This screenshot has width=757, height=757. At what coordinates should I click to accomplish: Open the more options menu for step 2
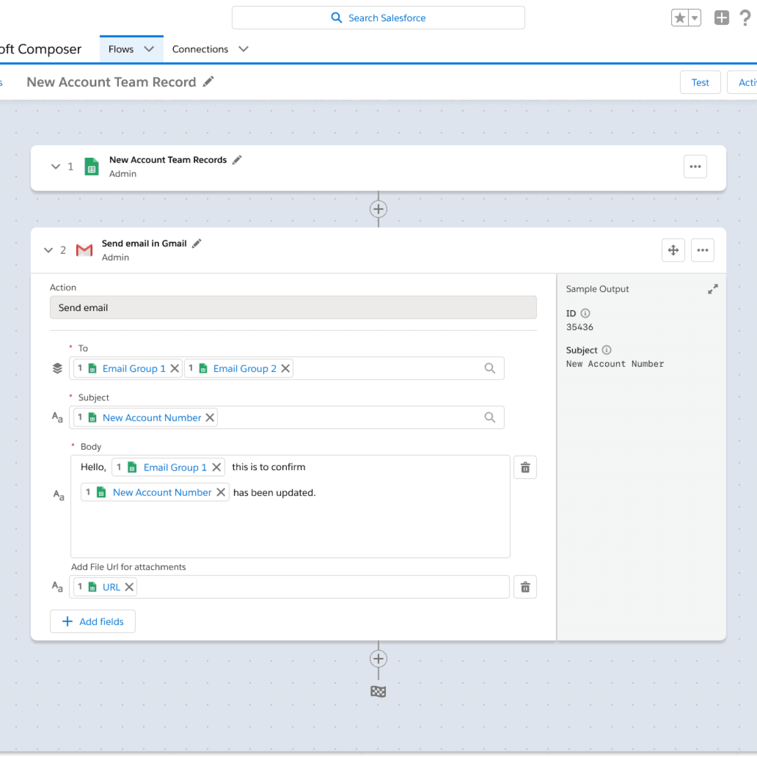(x=703, y=250)
